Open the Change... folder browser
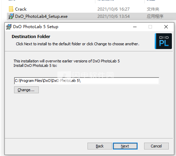This screenshot has height=156, width=176. tap(26, 90)
